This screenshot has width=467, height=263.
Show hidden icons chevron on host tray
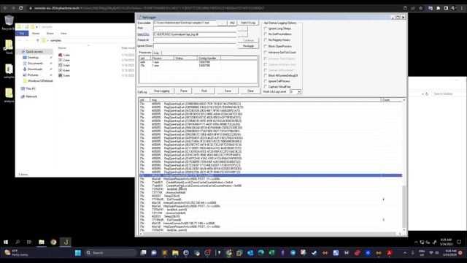(x=405, y=253)
